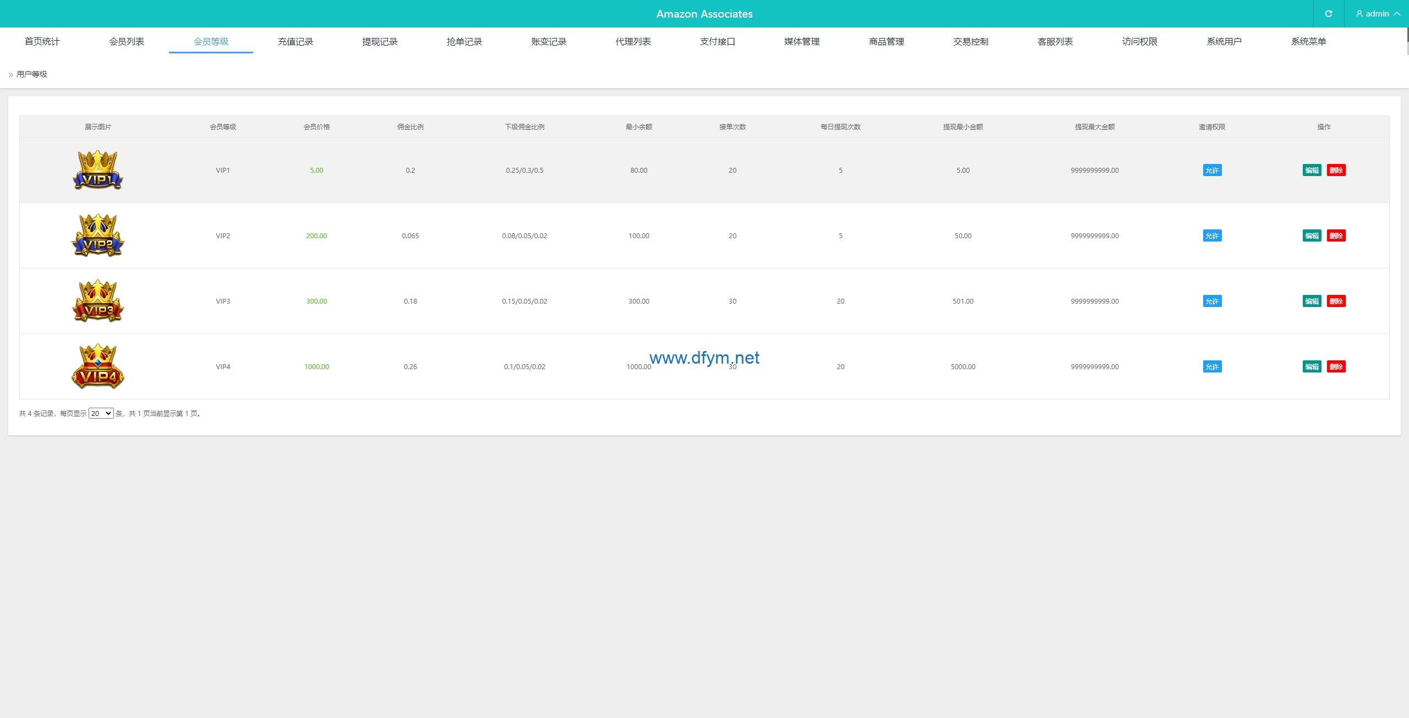Edit the VIP2 level row
1409x718 pixels.
[x=1312, y=235]
